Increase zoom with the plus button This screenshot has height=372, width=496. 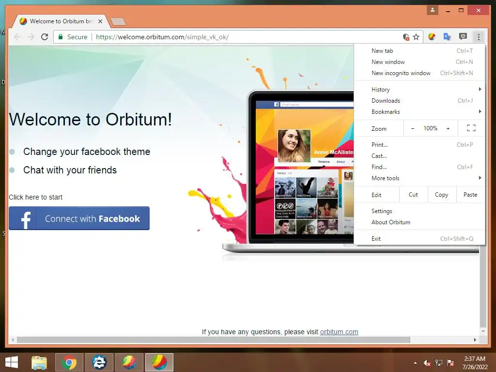pyautogui.click(x=448, y=128)
